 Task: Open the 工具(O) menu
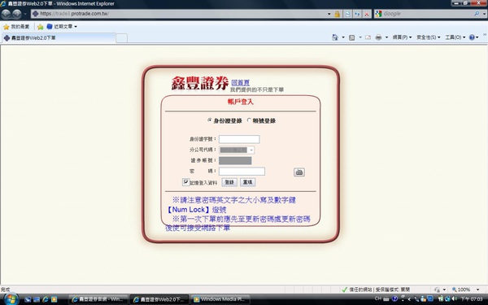(455, 37)
